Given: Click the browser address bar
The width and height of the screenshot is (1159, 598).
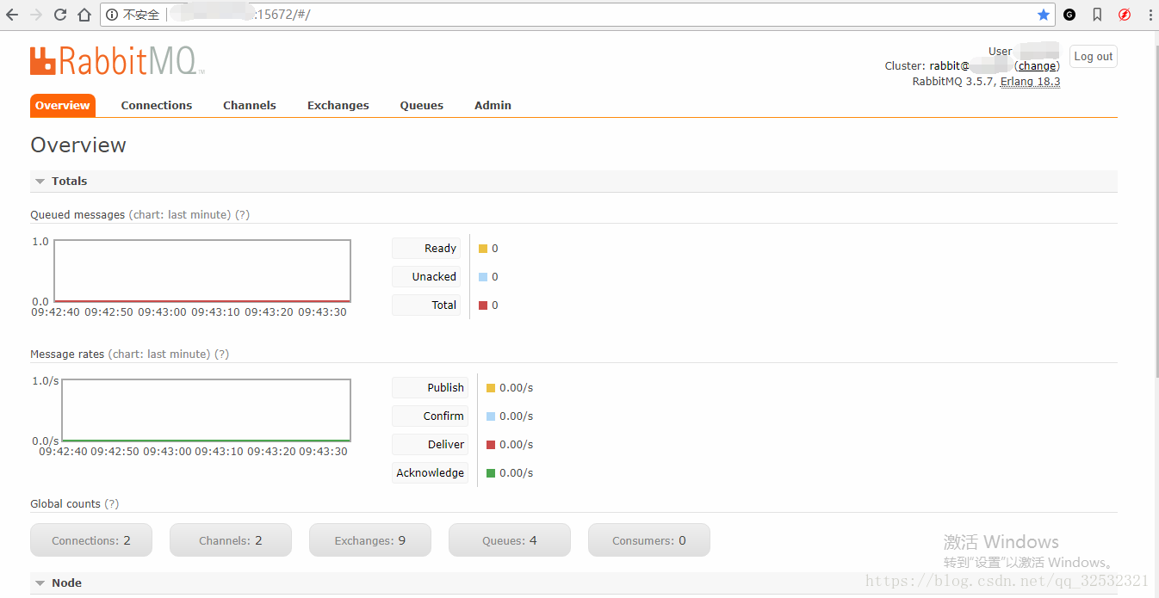Looking at the screenshot, I should 517,14.
